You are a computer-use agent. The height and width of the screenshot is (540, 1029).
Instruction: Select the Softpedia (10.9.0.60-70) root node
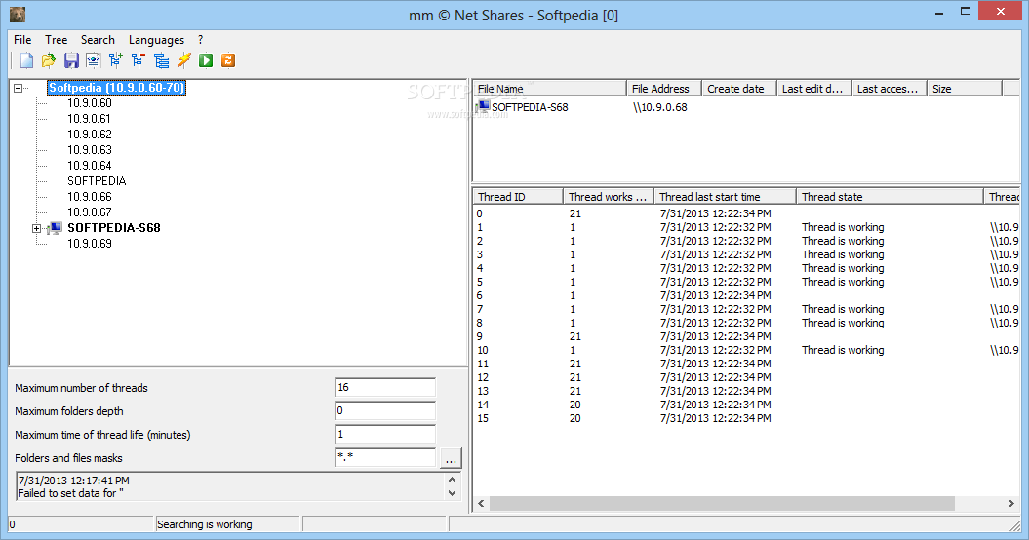[x=116, y=88]
